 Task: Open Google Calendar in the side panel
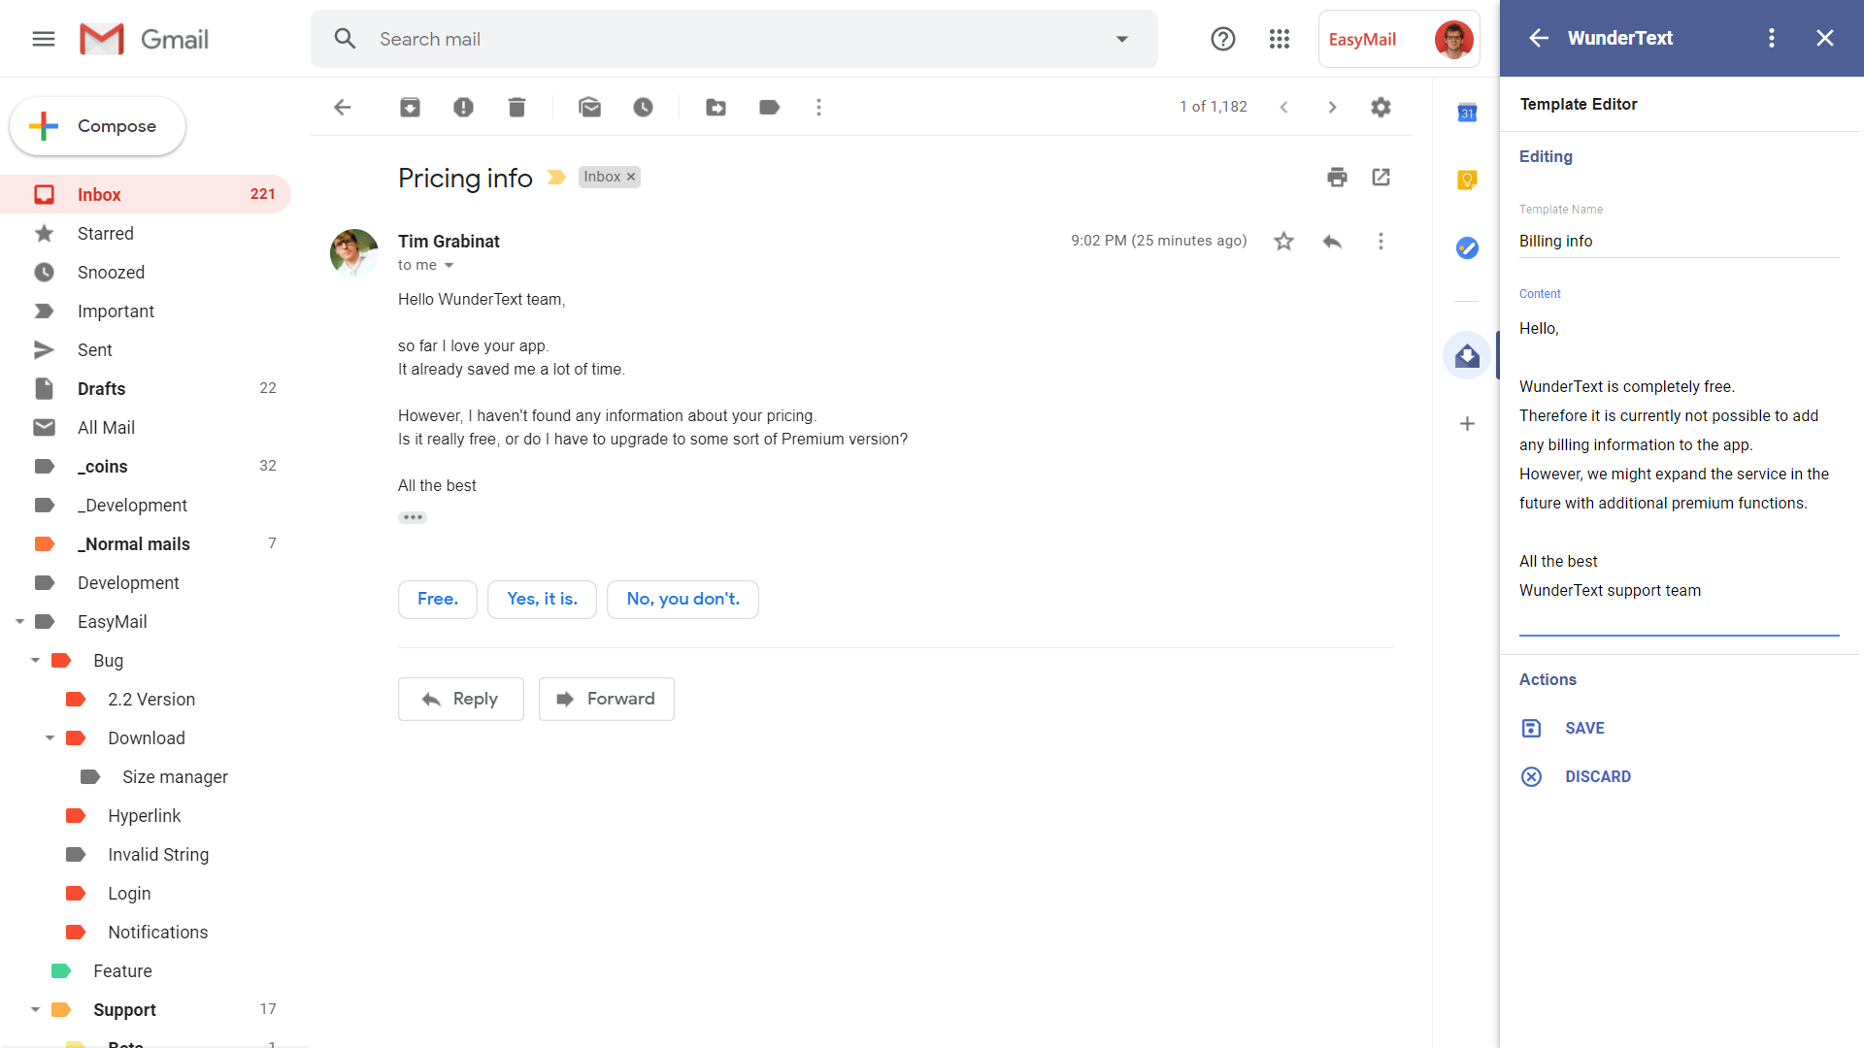coord(1467,112)
